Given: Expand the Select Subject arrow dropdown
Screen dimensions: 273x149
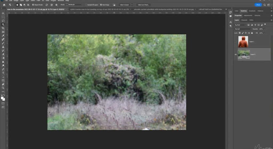Looking at the screenshot, I should pos(132,5).
